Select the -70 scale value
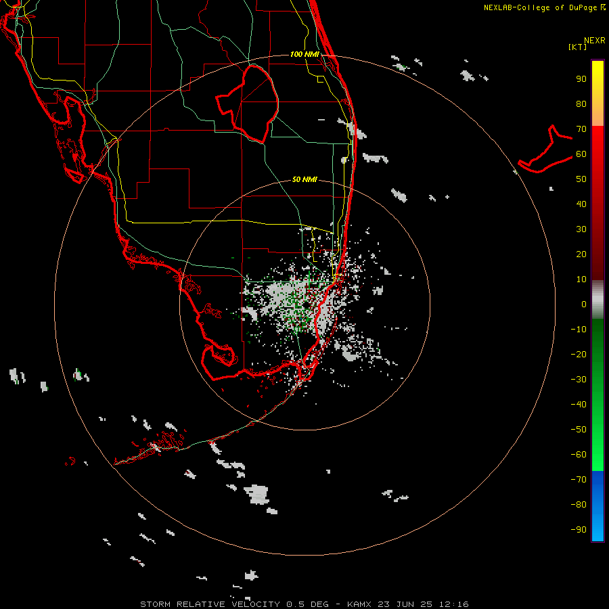 pyautogui.click(x=579, y=480)
